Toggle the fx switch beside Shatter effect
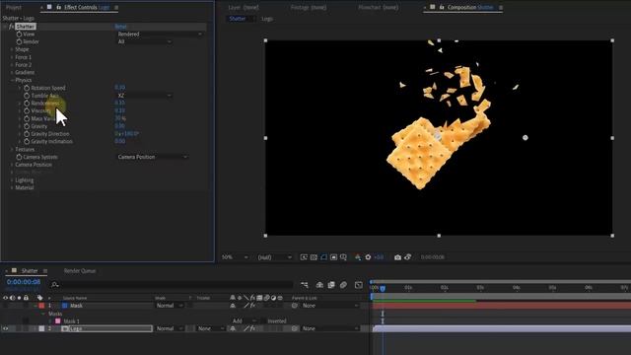 pos(11,27)
